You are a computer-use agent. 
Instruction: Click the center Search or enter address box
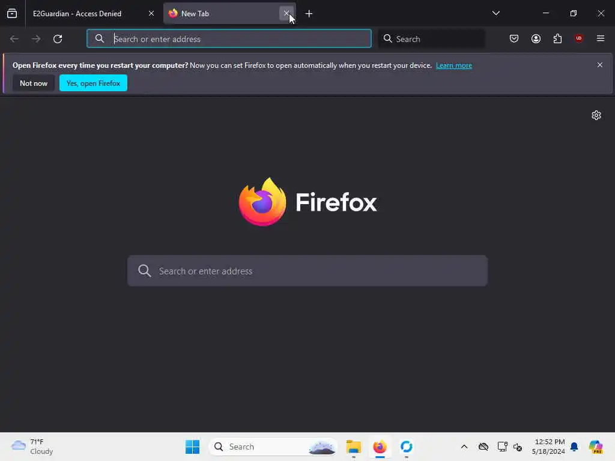click(x=307, y=271)
